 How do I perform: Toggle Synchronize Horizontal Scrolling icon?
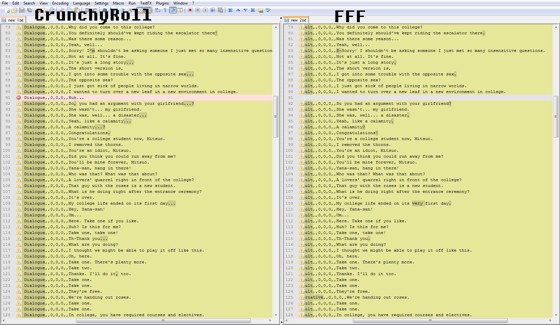(x=148, y=10)
